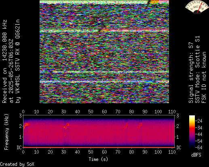Click the 100 tick on bottom time axis
The height and width of the screenshot is (167, 209).
(158, 152)
